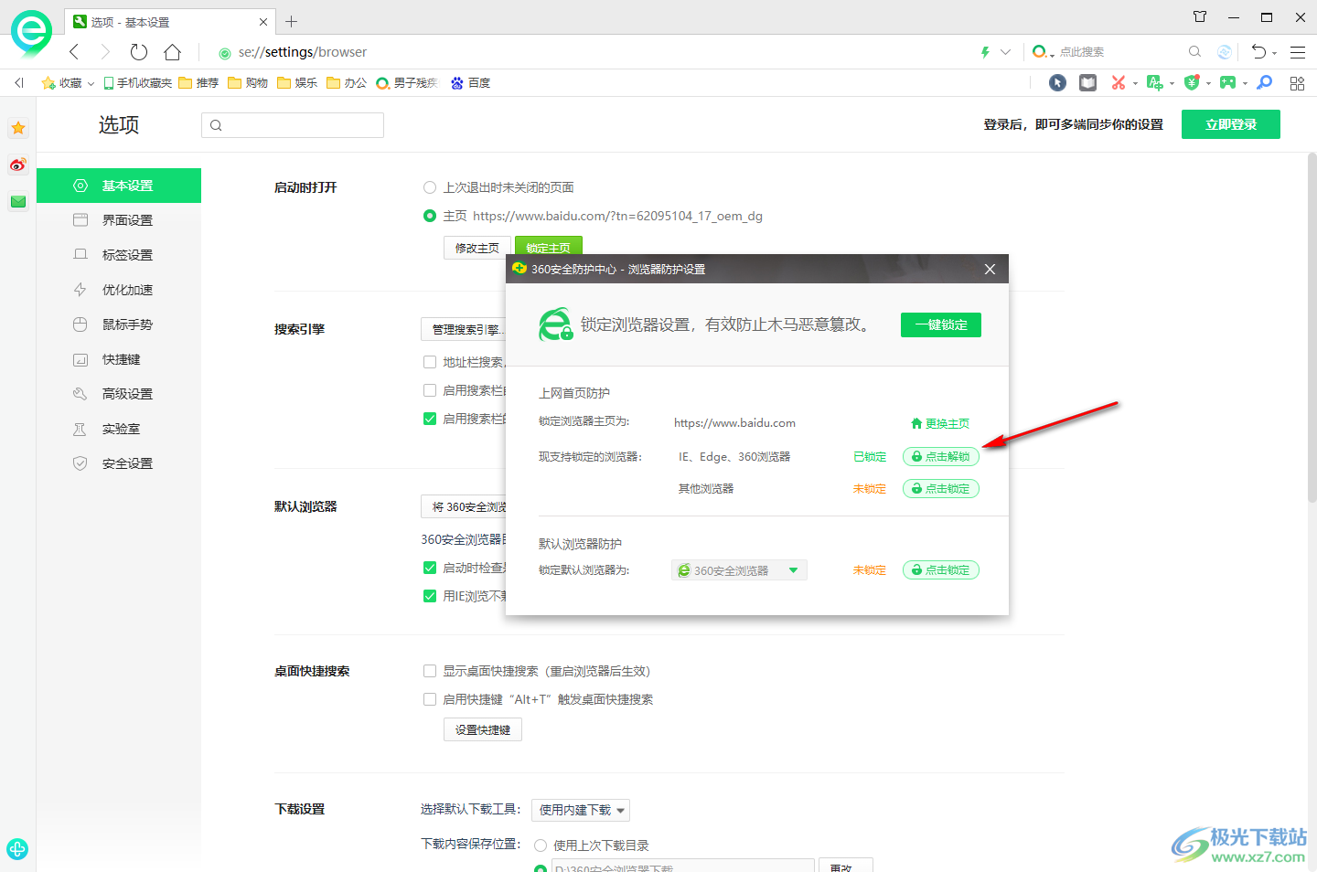Open the reading mode book icon
The height and width of the screenshot is (872, 1317).
pos(1087,83)
